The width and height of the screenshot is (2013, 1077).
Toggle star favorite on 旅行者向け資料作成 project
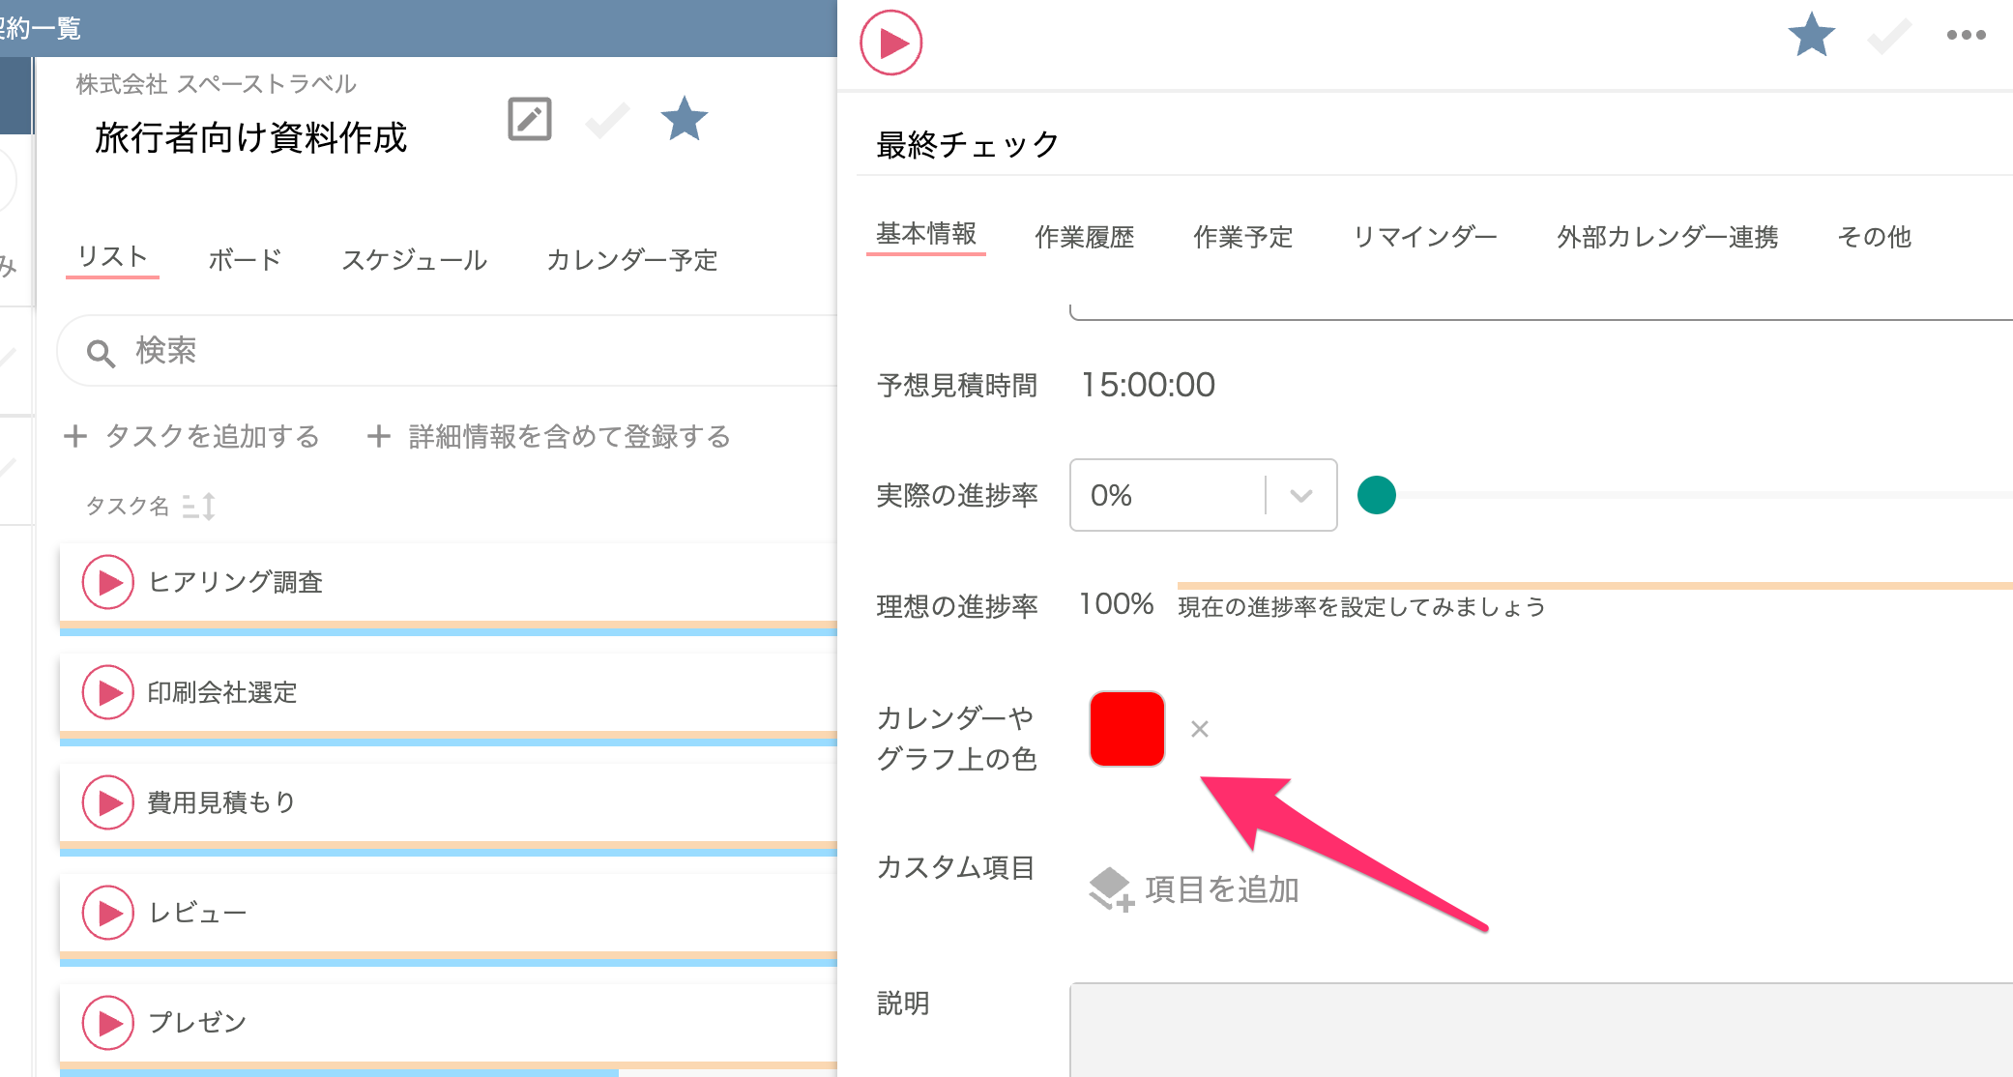(x=685, y=119)
